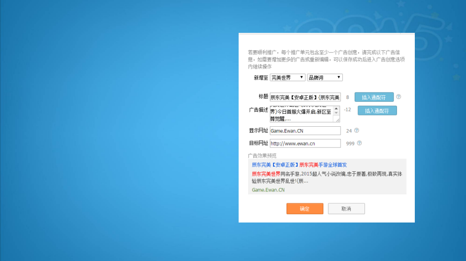Confirm with the orange 确定 button
This screenshot has height=261, width=466.
point(304,209)
